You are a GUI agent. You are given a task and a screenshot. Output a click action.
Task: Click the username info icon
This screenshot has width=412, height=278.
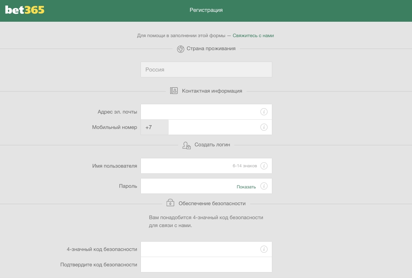[264, 166]
